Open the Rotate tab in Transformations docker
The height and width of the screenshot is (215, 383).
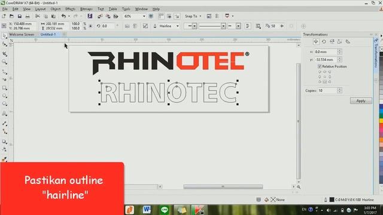(324, 42)
